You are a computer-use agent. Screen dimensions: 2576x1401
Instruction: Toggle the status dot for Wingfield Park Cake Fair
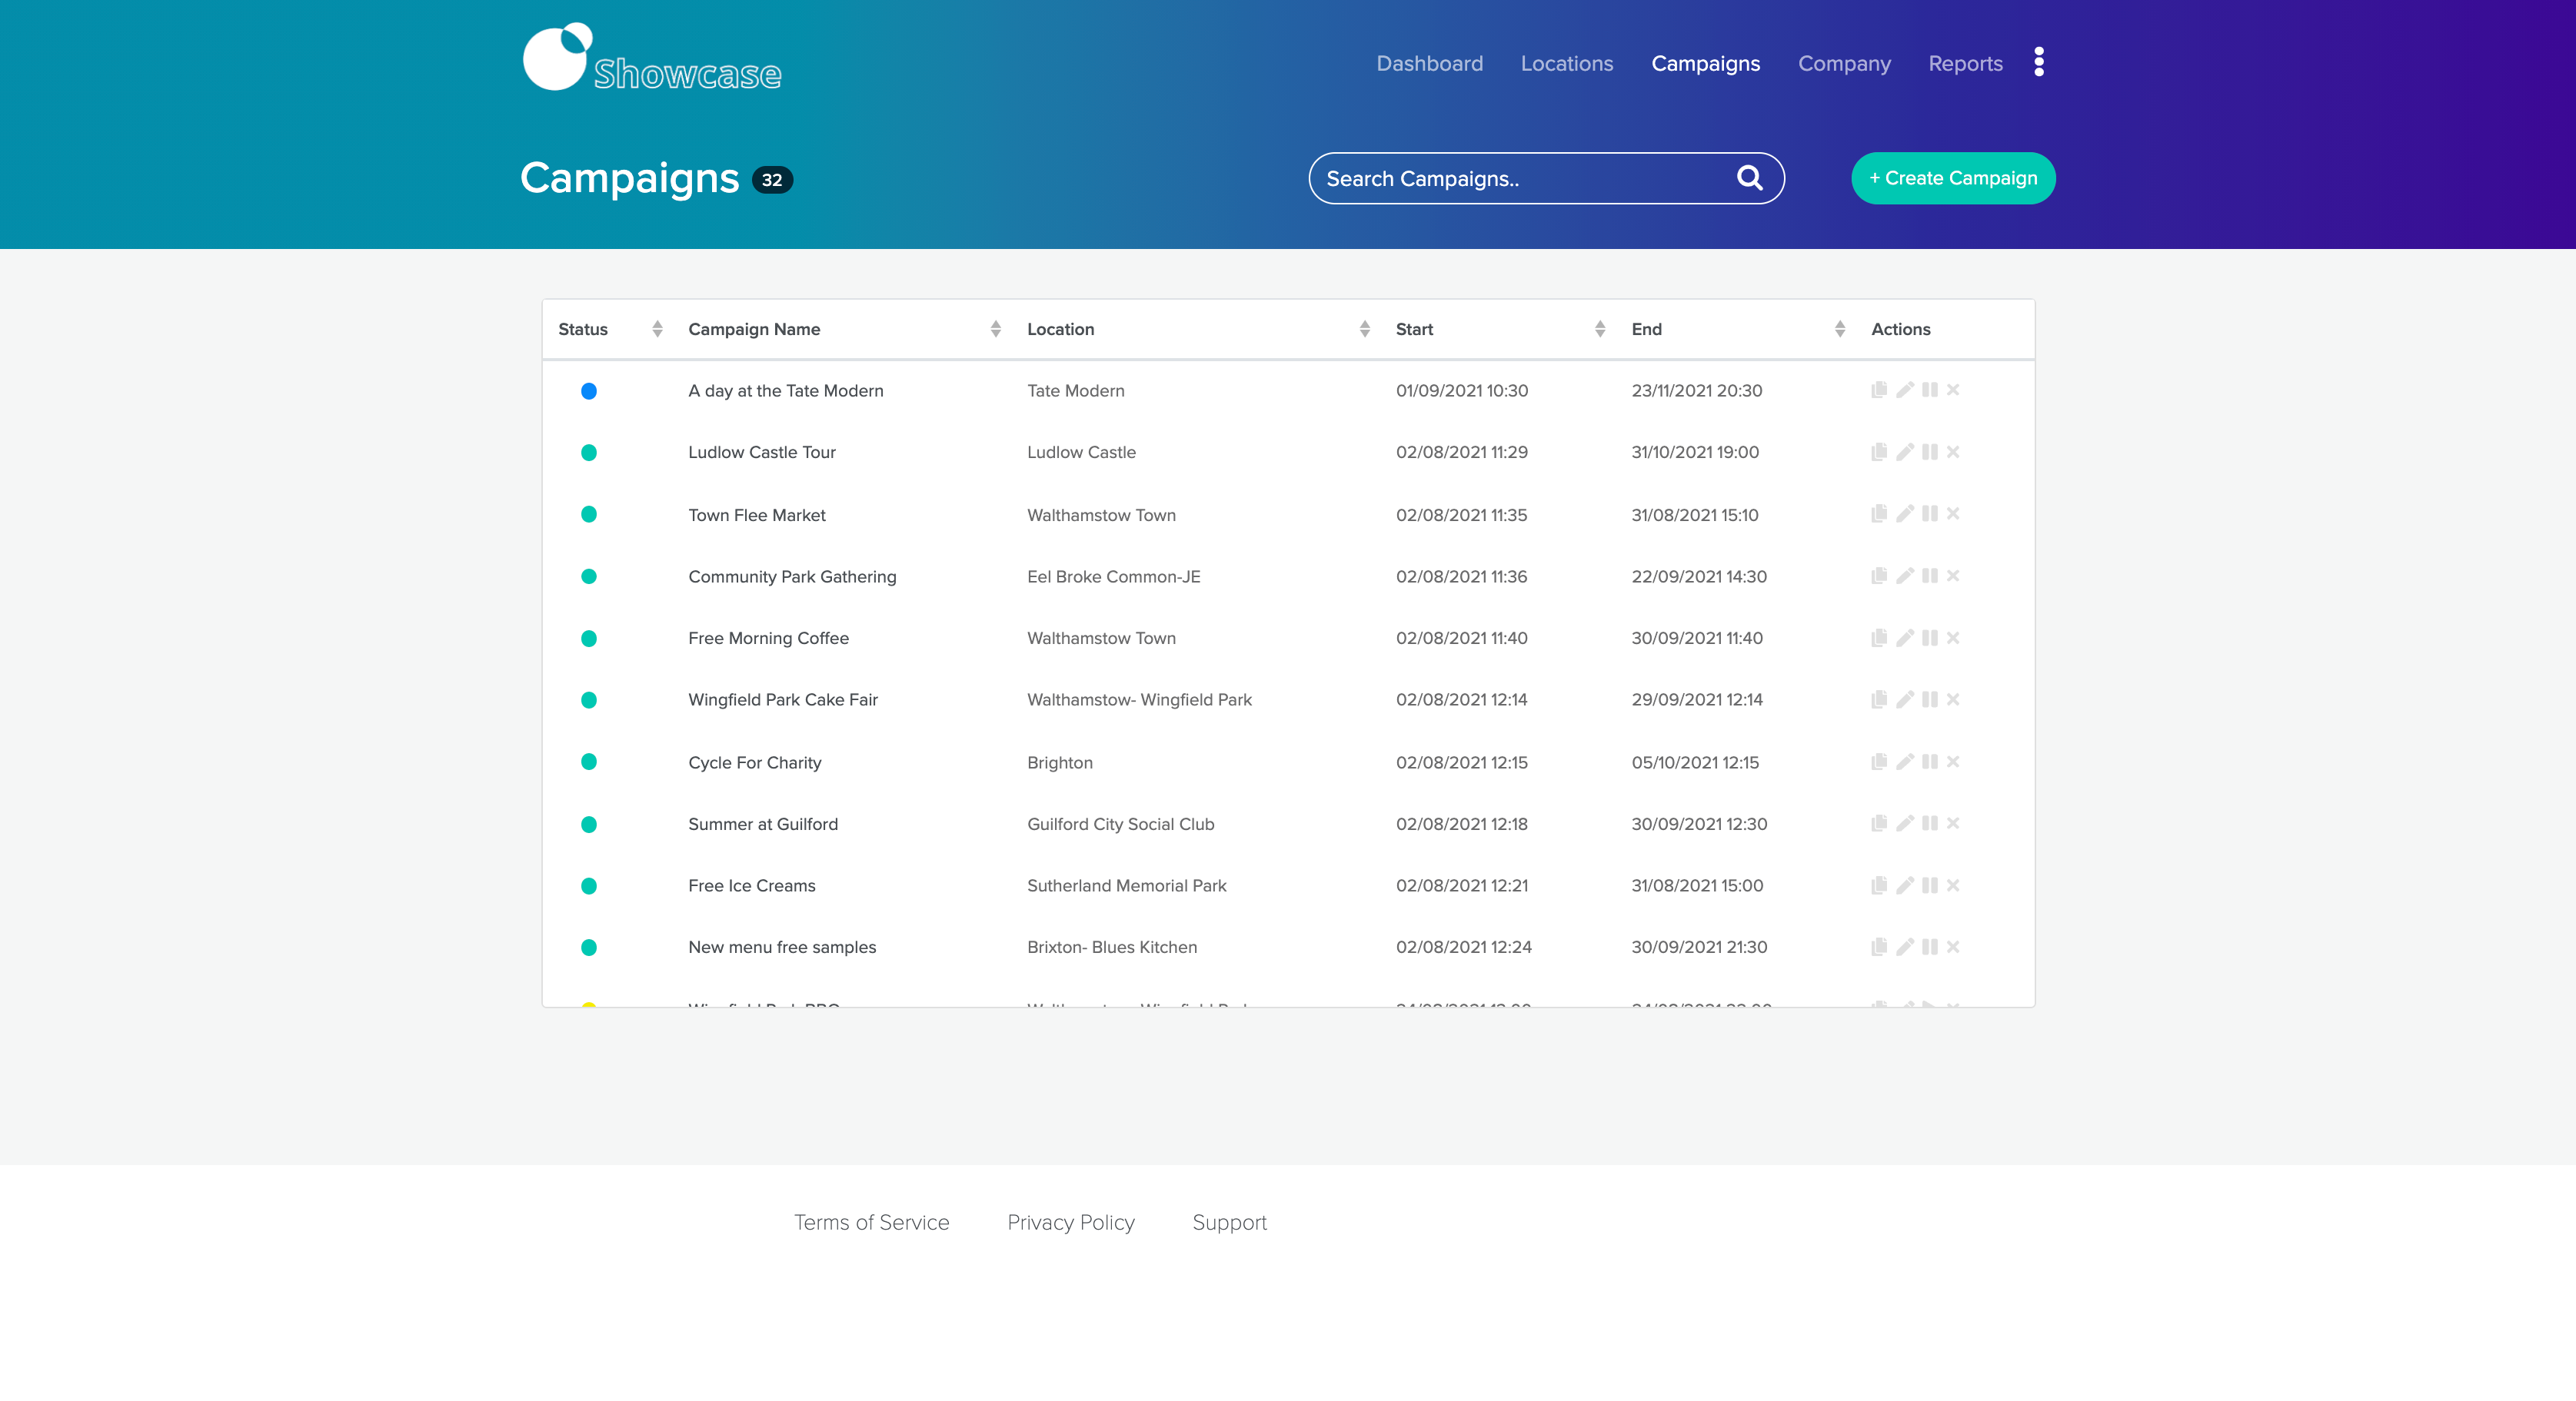(x=589, y=699)
